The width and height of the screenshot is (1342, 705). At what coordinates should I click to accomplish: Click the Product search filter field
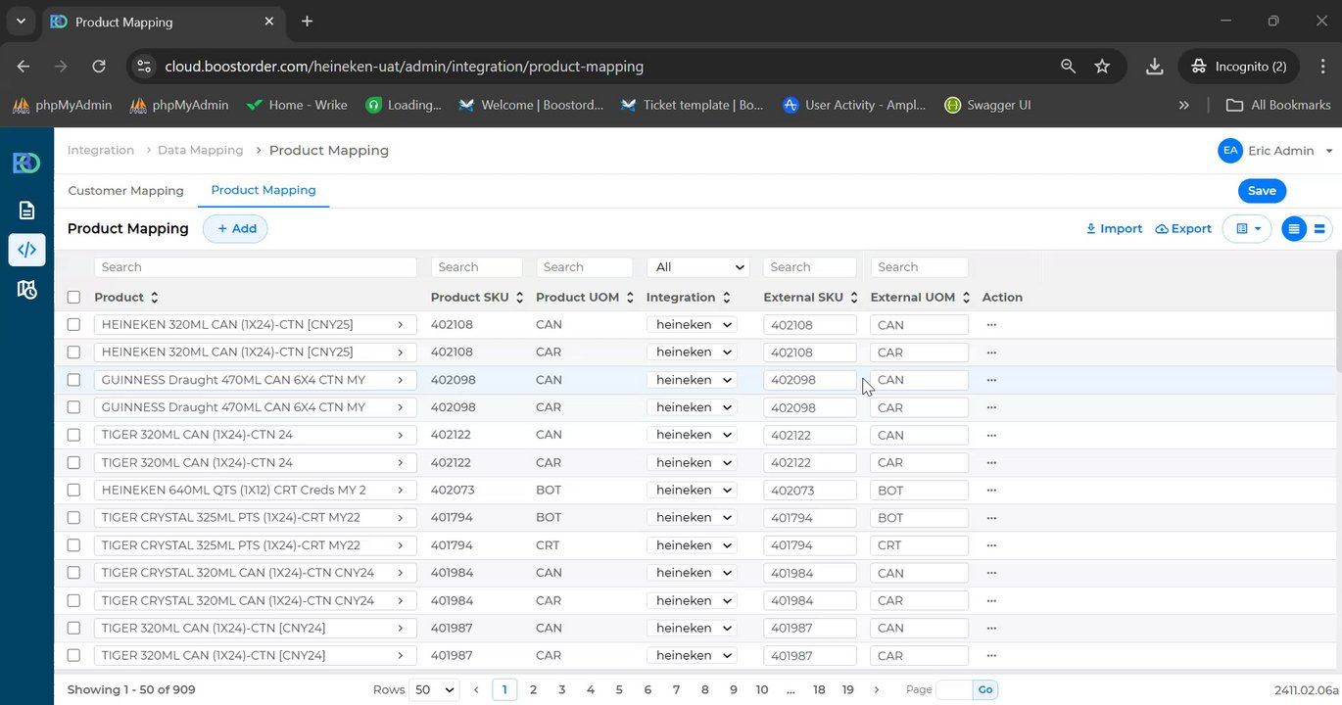(x=256, y=267)
